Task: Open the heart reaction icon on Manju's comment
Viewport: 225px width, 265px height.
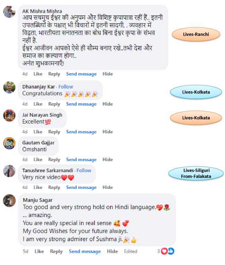Action: [164, 251]
